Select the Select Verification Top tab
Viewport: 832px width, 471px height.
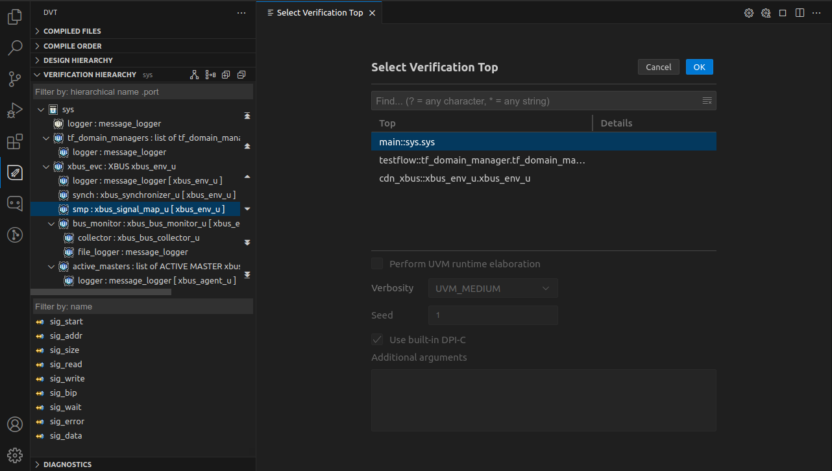tap(319, 13)
